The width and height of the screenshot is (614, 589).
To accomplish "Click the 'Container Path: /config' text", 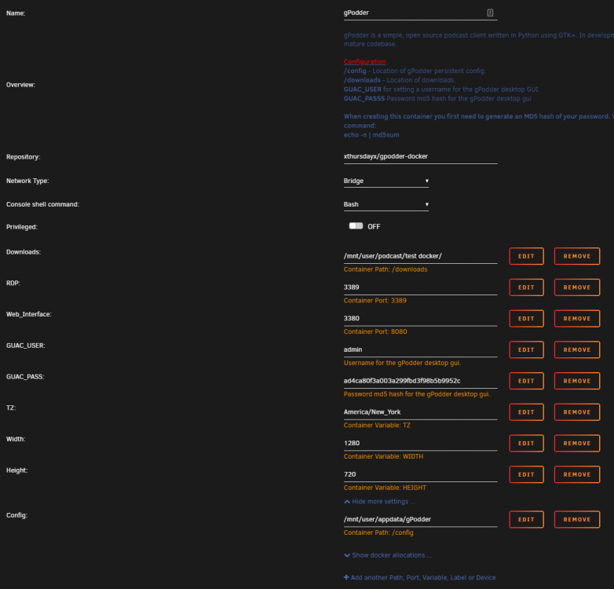I will [x=378, y=532].
